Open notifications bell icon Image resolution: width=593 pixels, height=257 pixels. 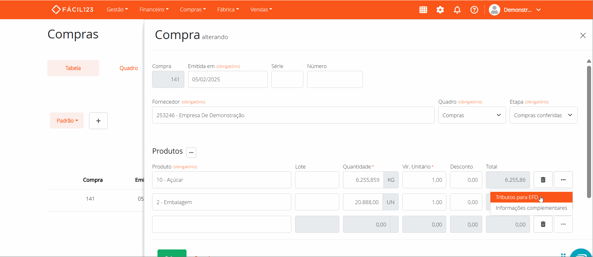pos(457,10)
